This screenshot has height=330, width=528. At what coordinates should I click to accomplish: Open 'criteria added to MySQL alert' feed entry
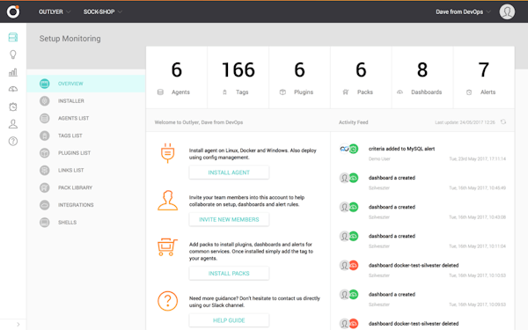pyautogui.click(x=422, y=153)
